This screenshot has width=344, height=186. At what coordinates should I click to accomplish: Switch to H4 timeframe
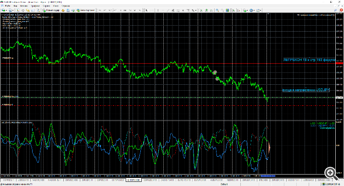click(x=125, y=10)
